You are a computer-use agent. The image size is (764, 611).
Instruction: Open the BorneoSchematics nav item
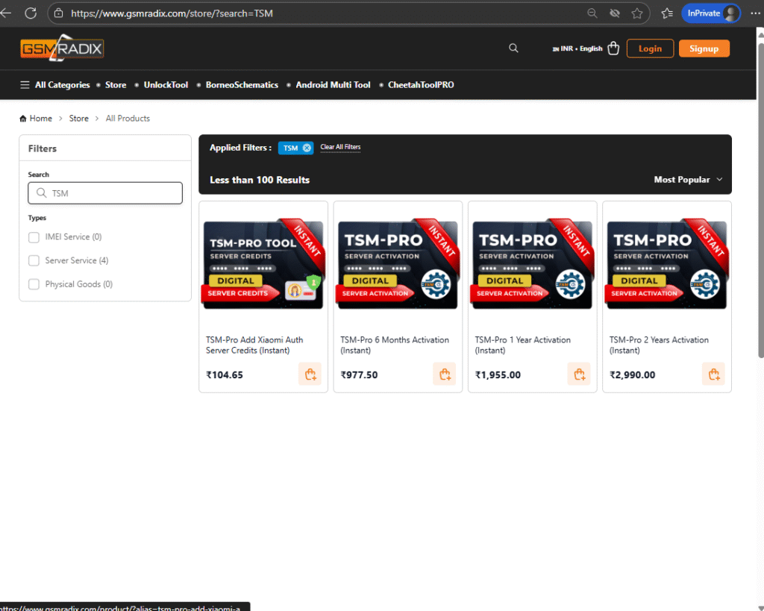(x=242, y=85)
